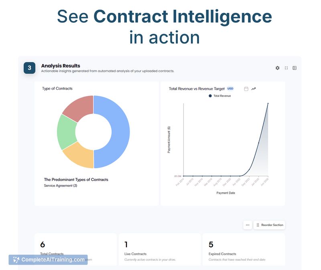Click the step 3 number badge

click(29, 68)
